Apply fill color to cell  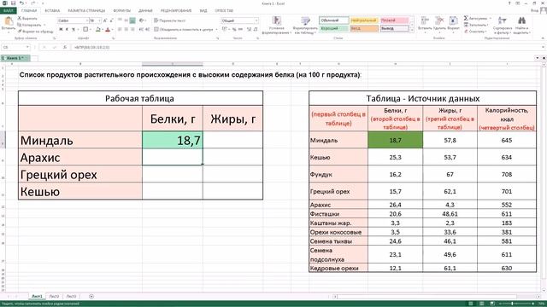point(98,30)
